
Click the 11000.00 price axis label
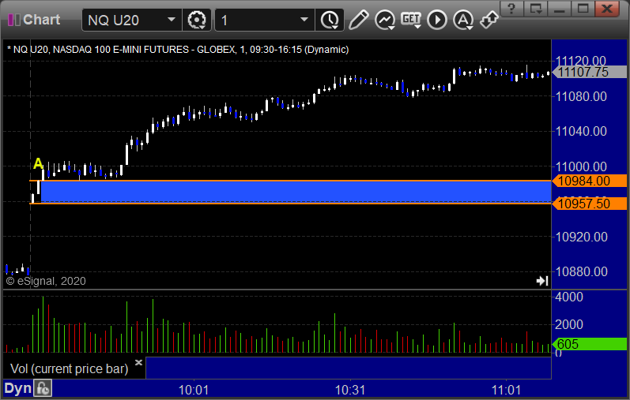point(581,166)
